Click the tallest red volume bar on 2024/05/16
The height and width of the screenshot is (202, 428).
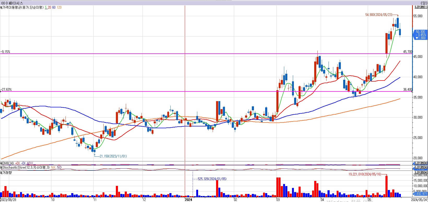386,186
